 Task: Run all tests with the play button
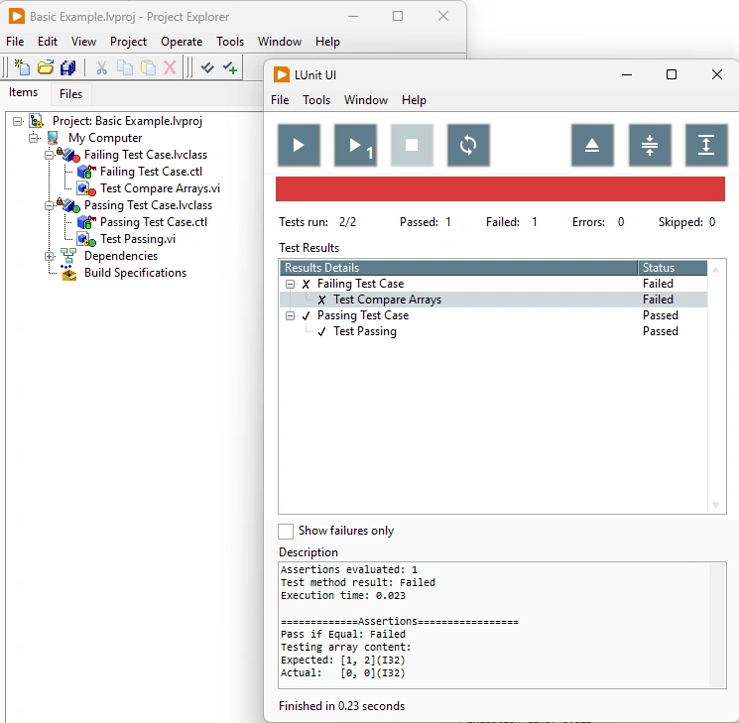tap(299, 145)
